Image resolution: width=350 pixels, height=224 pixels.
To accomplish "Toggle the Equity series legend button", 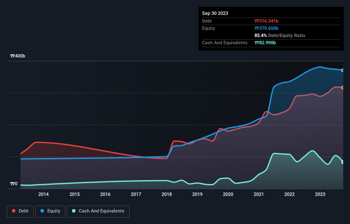I will pos(50,211).
